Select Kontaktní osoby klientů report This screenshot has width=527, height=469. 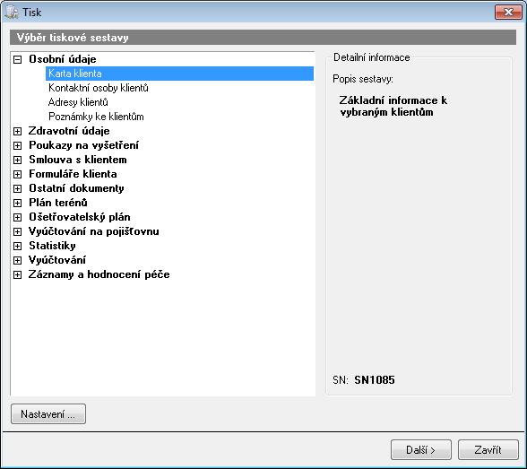[x=99, y=88]
